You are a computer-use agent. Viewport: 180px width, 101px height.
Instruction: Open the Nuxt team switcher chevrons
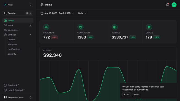(31, 5)
